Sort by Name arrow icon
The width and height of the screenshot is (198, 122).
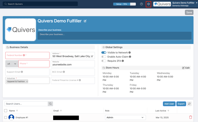pos(17,111)
